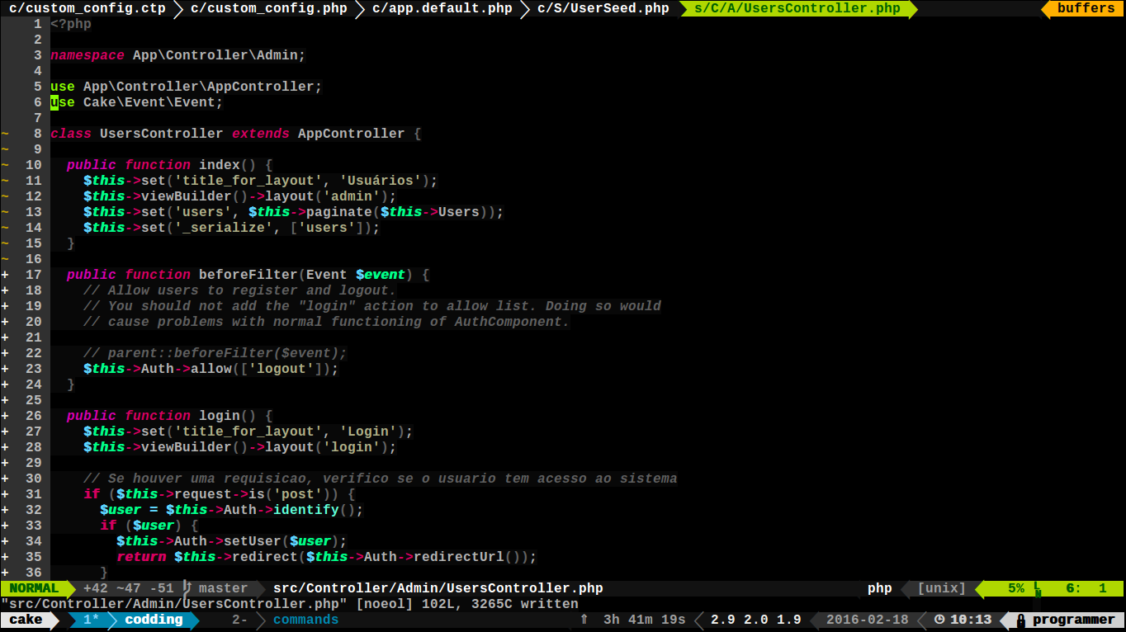Click line number 8 in the gutter
Image resolution: width=1126 pixels, height=632 pixels.
coord(38,134)
